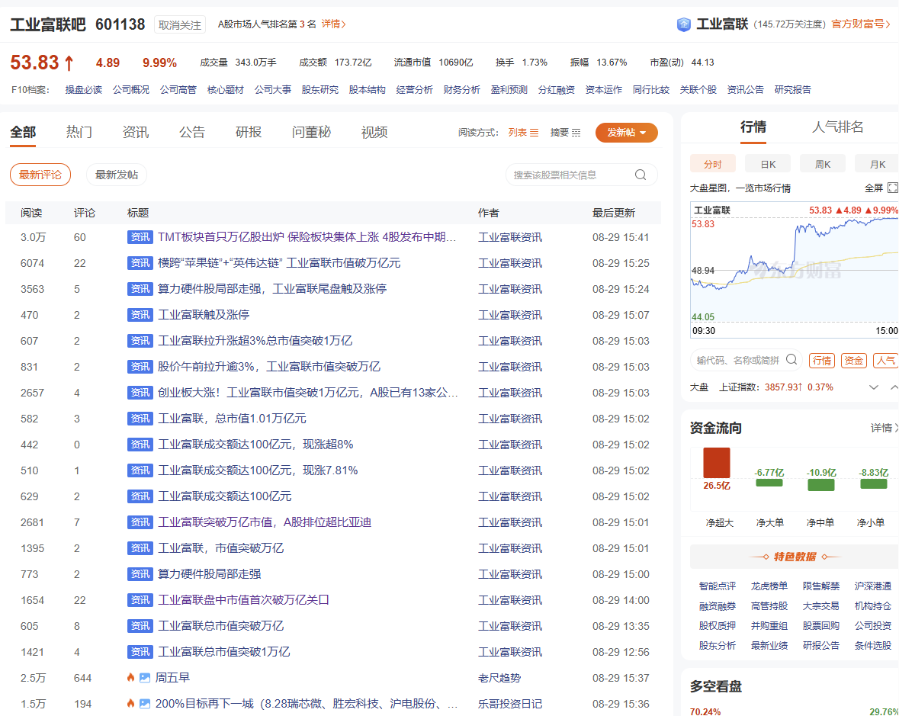Viewport: 899px width, 716px height.
Task: Toggle 最新评论 sorting
Action: [x=40, y=175]
